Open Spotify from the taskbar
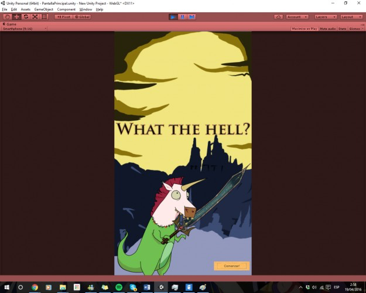Viewport: 366px width, 293px height. (x=119, y=287)
